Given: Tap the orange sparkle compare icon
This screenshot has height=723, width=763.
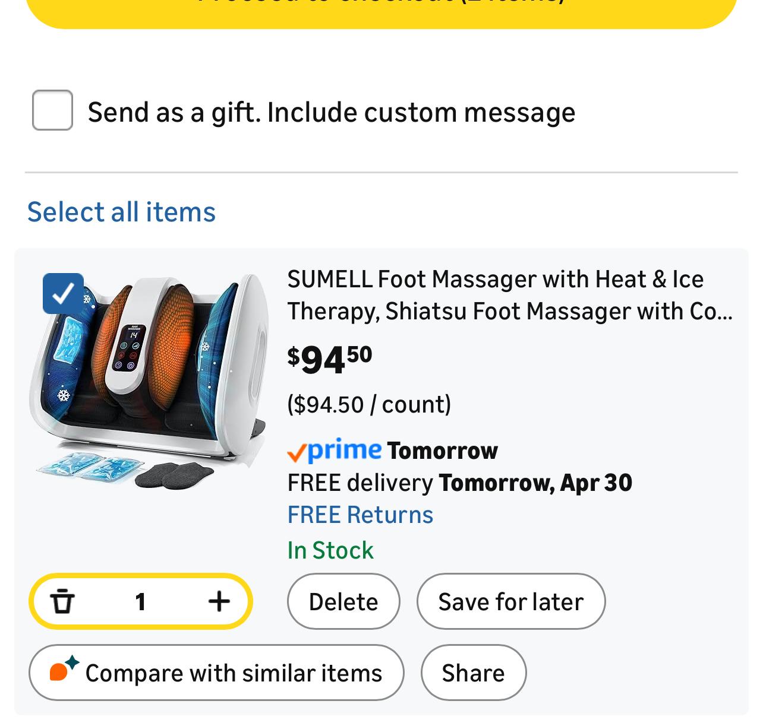Looking at the screenshot, I should (x=63, y=670).
